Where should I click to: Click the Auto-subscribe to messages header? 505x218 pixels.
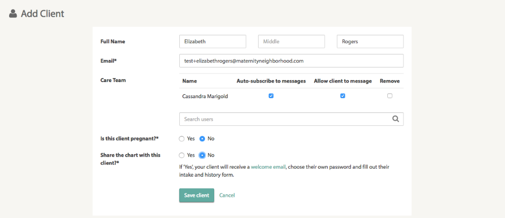point(271,81)
